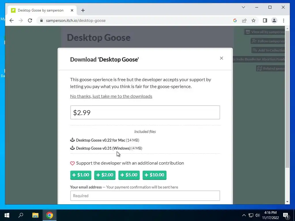Image resolution: width=295 pixels, height=221 pixels.
Task: Open the notification center icon
Action: click(x=286, y=215)
